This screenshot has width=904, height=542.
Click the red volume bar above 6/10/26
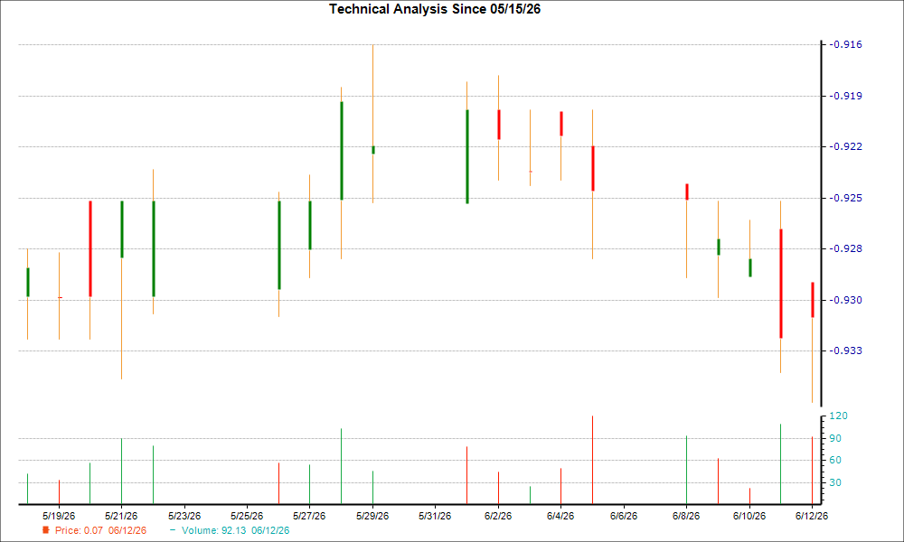749,496
